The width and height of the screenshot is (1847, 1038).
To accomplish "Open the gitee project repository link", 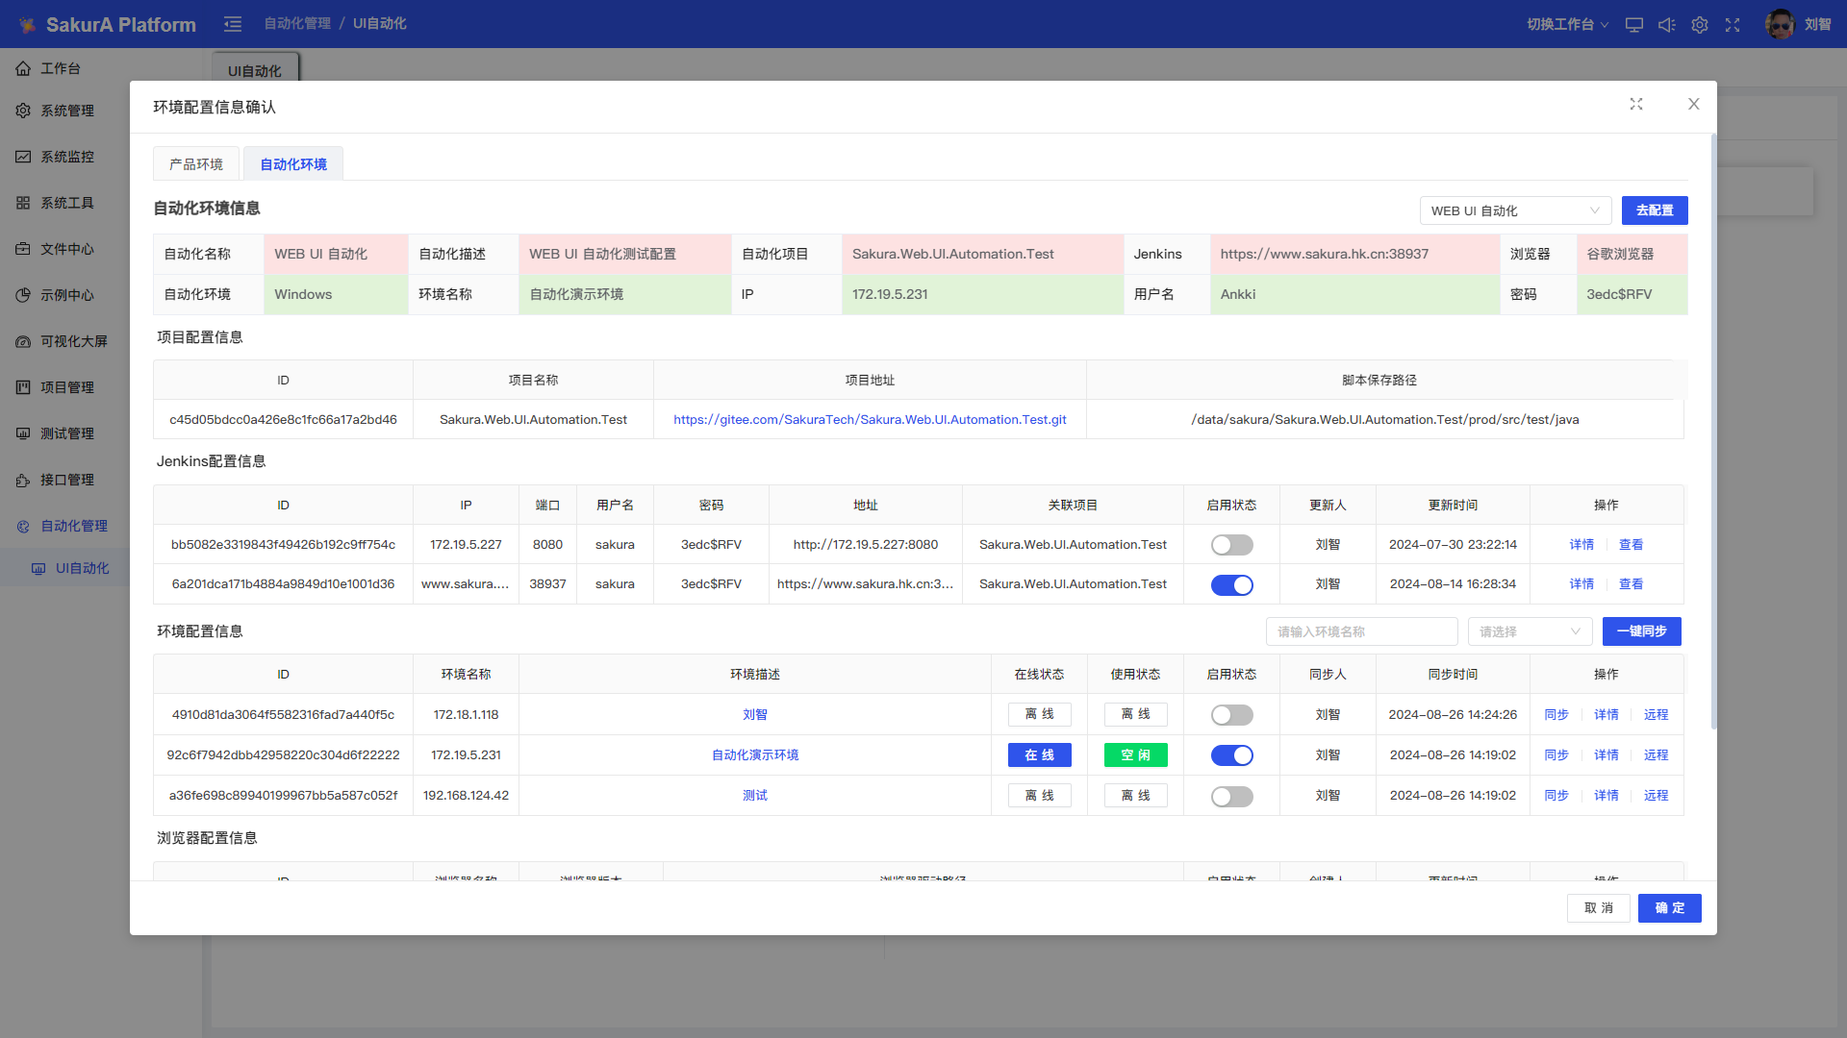I will (870, 420).
